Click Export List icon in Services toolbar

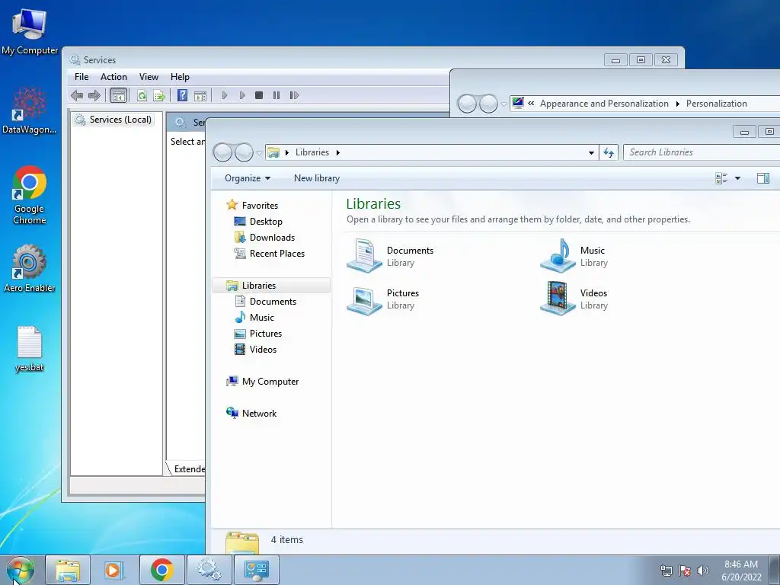(159, 95)
